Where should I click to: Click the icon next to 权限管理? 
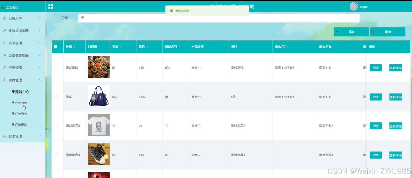[5, 136]
